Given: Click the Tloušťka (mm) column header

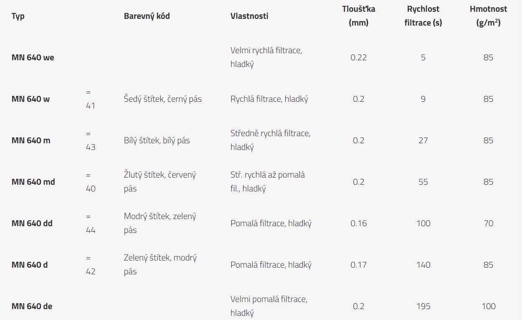Looking at the screenshot, I should 358,16.
